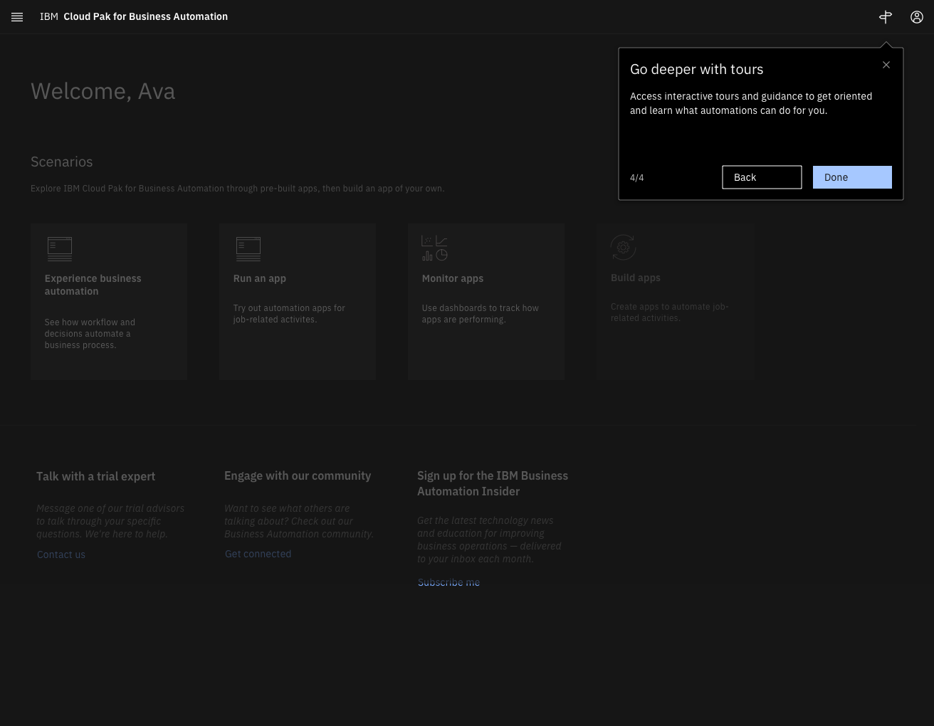
Task: Open the hamburger navigation menu
Action: point(17,17)
